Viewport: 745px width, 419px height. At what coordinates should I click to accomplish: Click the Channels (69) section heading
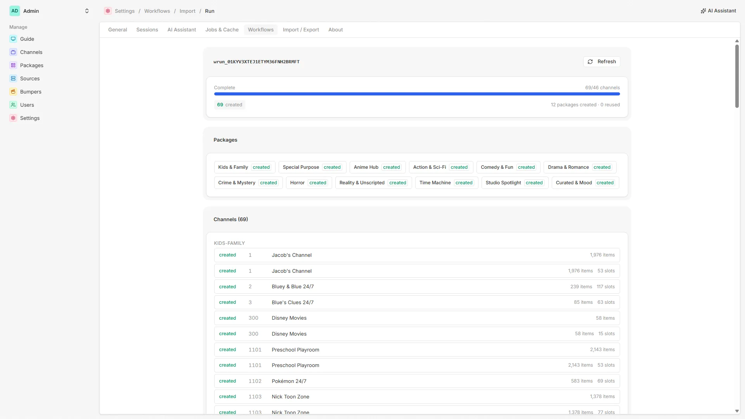pyautogui.click(x=230, y=219)
